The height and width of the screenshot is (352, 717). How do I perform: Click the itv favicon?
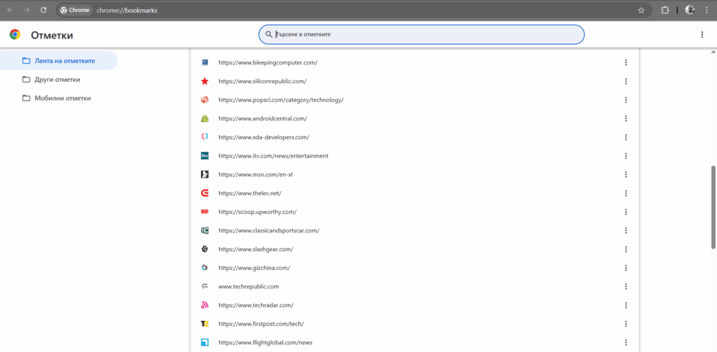205,156
